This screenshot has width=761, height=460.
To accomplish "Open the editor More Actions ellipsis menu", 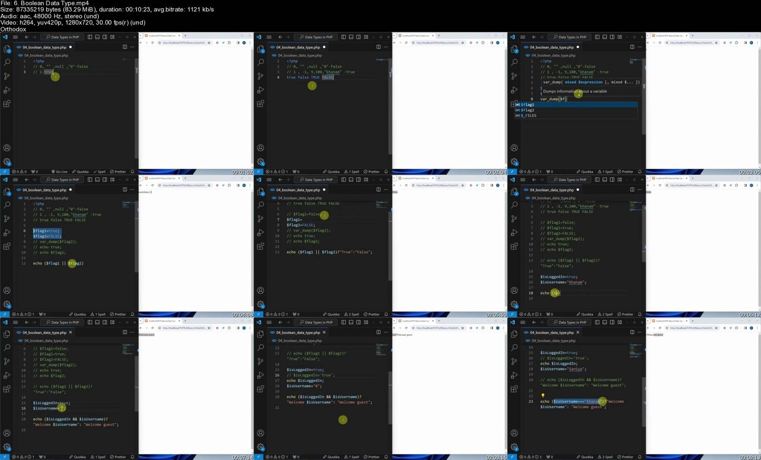I will [x=131, y=47].
